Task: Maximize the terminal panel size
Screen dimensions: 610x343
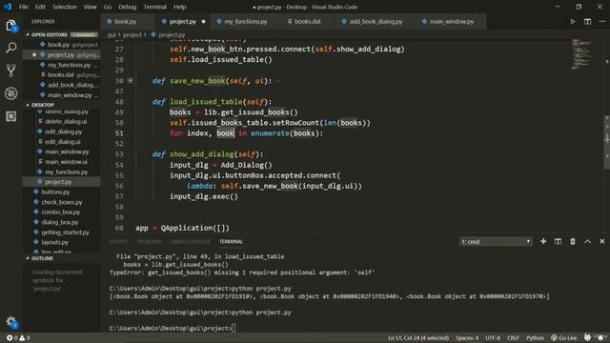Action: coord(587,241)
